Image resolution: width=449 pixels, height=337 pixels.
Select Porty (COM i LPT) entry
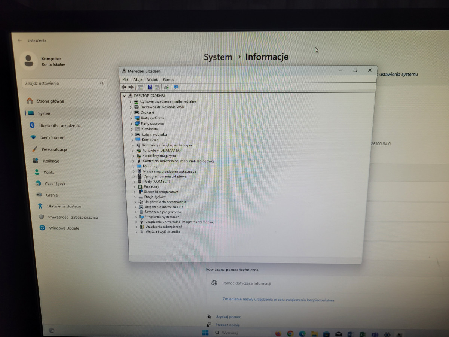157,182
